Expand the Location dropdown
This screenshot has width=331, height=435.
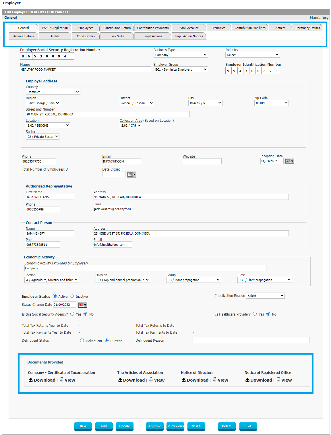click(x=48, y=125)
